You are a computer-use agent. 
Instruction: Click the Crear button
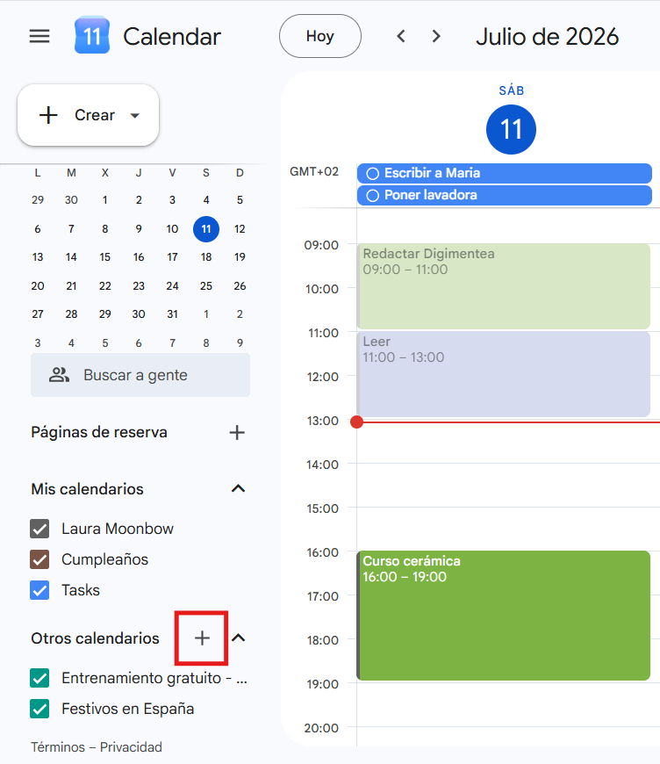tap(88, 115)
